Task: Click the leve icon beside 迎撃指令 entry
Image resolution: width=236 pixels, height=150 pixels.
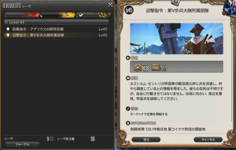Action: [8, 35]
